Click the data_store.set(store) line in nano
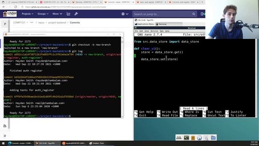 pyautogui.click(x=159, y=59)
